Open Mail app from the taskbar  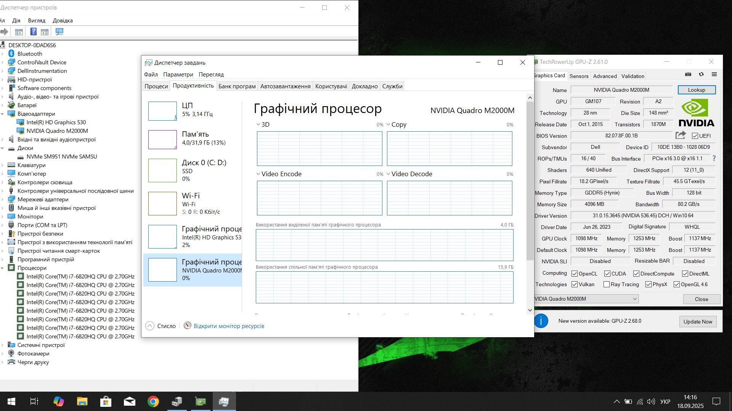tap(130, 401)
